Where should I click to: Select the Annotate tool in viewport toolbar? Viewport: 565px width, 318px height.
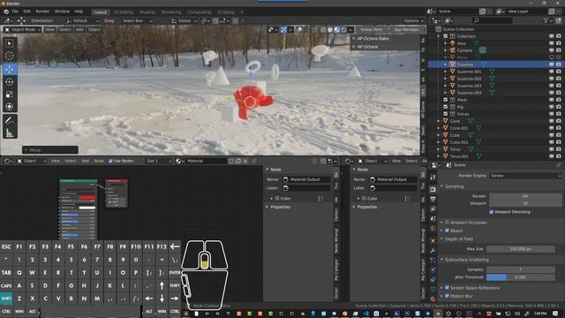point(10,120)
